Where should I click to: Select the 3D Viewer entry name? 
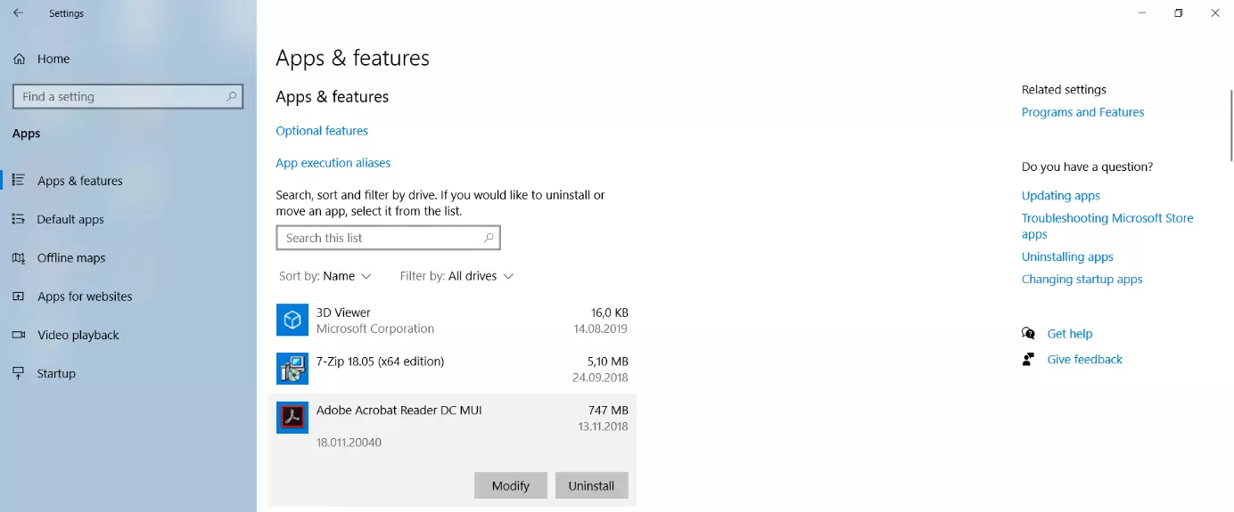coord(343,313)
